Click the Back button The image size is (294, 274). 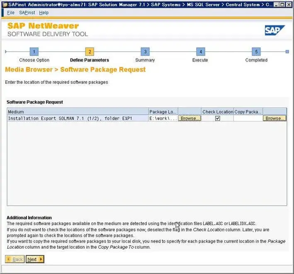[x=15, y=259]
